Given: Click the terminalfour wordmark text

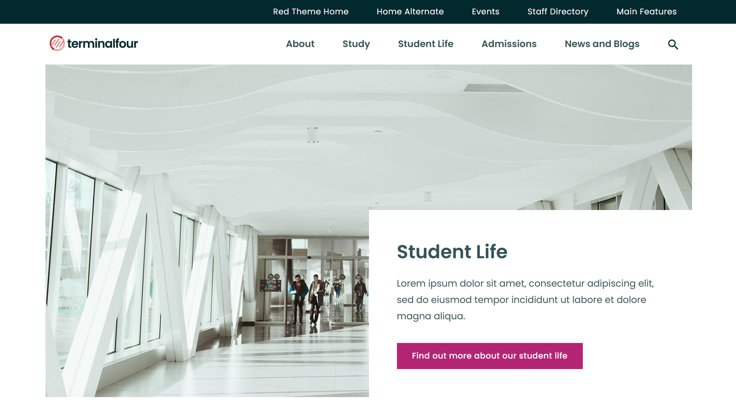Looking at the screenshot, I should tap(103, 43).
